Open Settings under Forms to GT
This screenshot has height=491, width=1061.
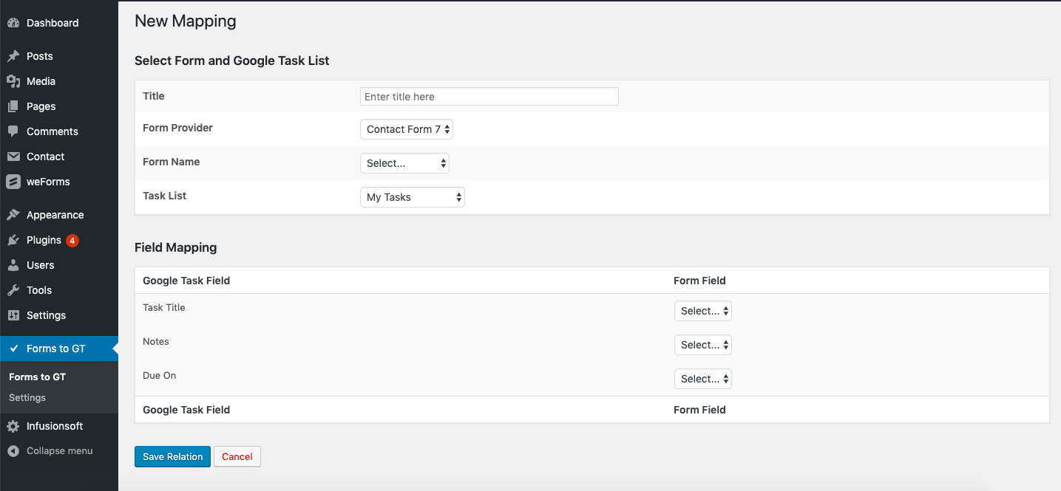coord(27,397)
